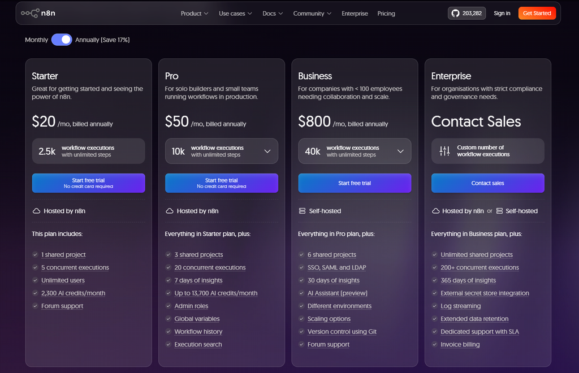
Task: Click the server icon beside Self-hosted in the Business card
Action: [302, 211]
